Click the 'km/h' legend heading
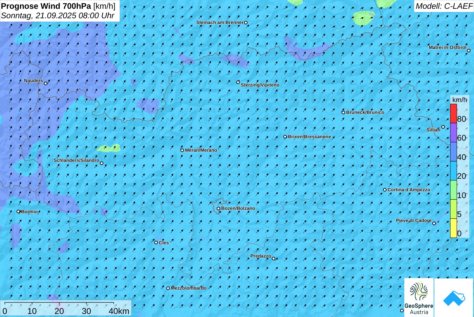Screen dimensions: 474x317 click(460, 100)
